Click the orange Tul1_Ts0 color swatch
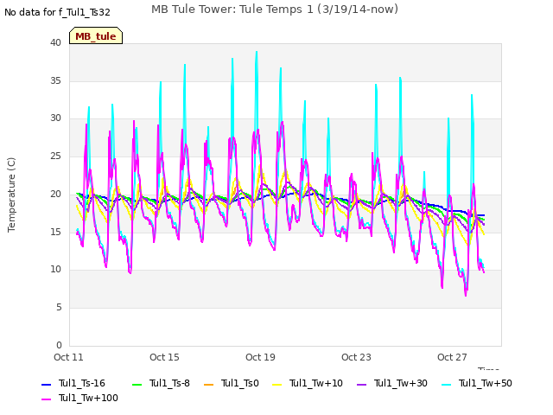Image resolution: width=553 pixels, height=415 pixels. [x=209, y=384]
